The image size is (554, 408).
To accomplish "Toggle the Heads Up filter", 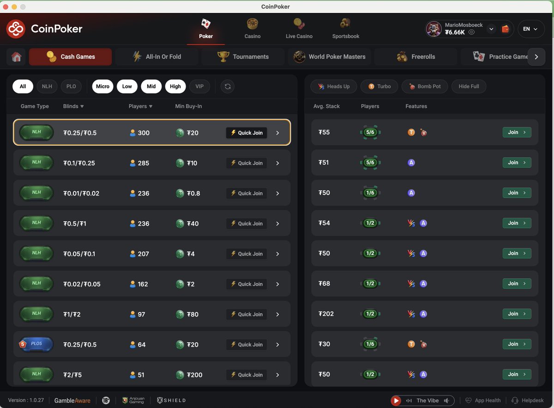I will coord(334,86).
